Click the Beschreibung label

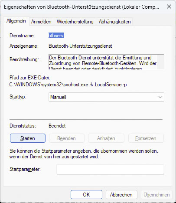24,59
